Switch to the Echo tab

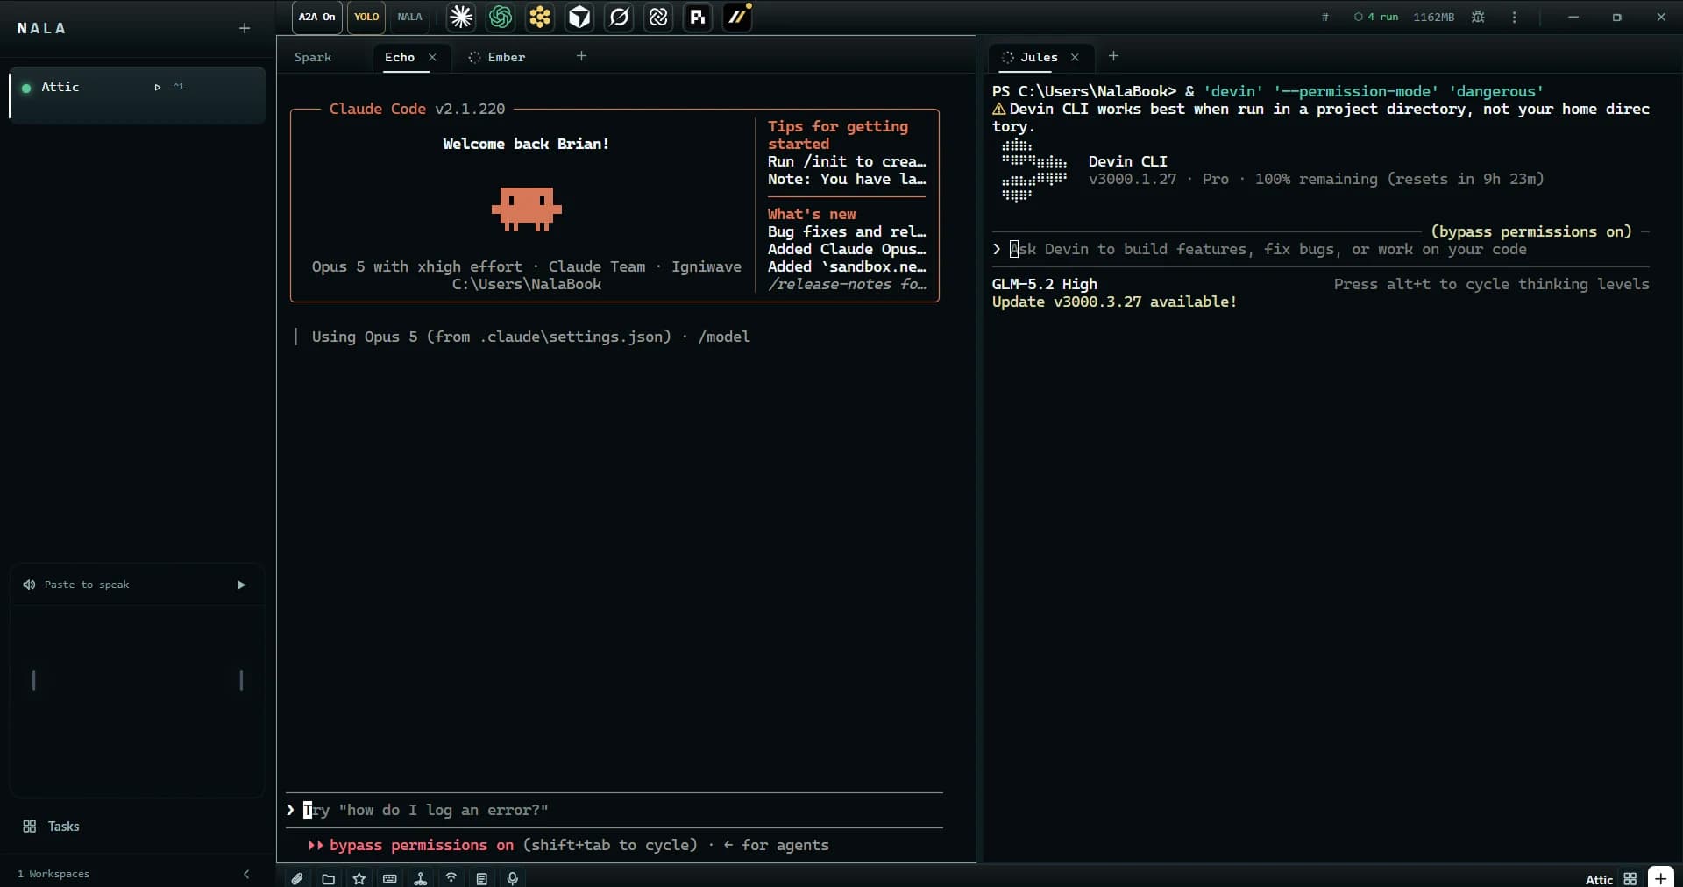tap(400, 57)
